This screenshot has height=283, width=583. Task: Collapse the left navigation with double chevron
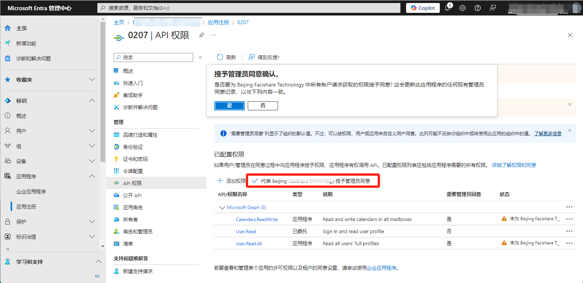pos(97,276)
